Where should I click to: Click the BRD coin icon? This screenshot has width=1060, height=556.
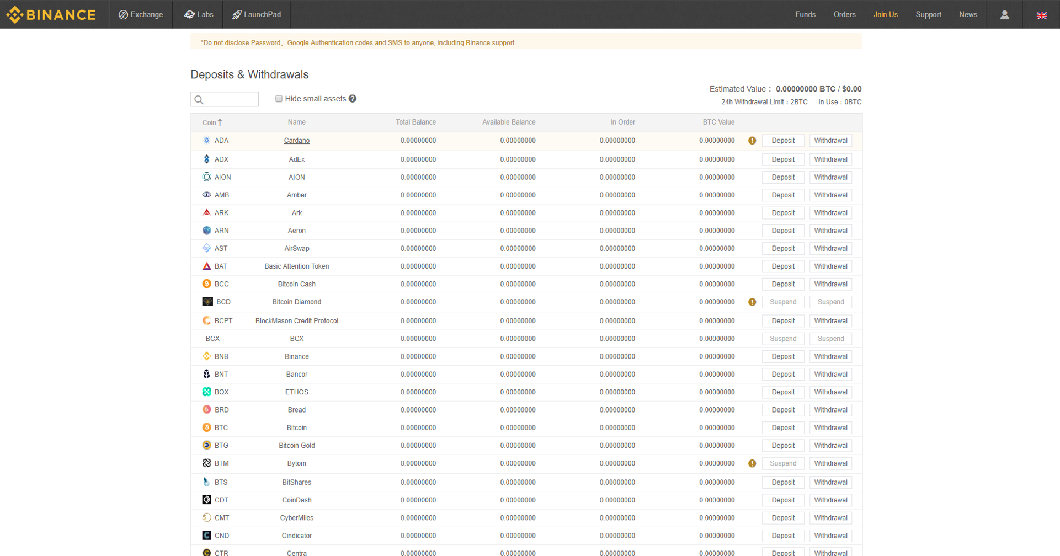(206, 410)
